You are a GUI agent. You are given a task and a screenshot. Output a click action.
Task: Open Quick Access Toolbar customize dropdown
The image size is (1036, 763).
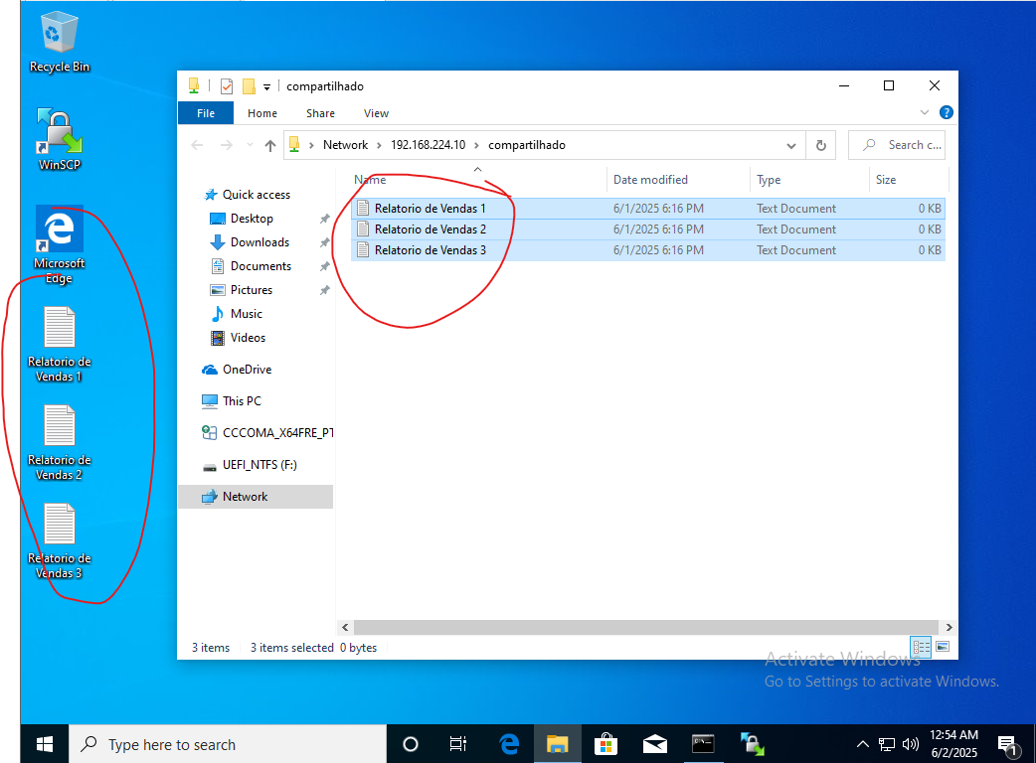coord(267,86)
